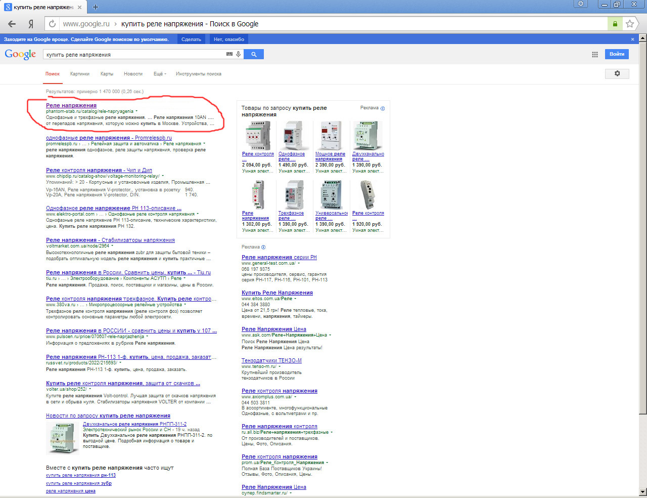The height and width of the screenshot is (498, 647).
Task: Dismiss the default-search banner with the X
Action: 632,39
